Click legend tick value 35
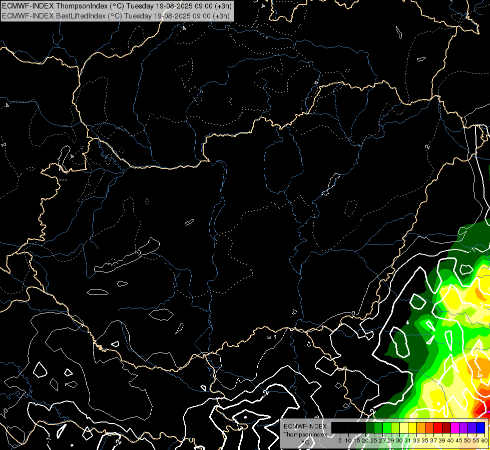 (425, 440)
